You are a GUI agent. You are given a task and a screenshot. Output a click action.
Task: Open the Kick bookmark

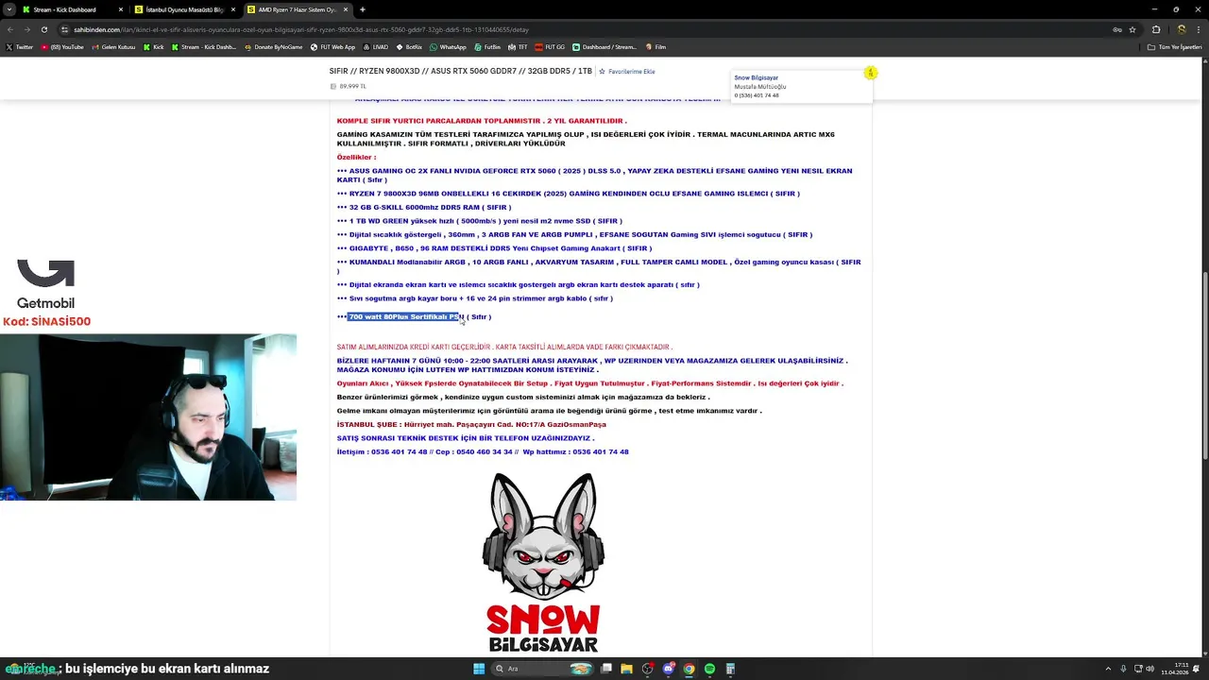[x=154, y=46]
